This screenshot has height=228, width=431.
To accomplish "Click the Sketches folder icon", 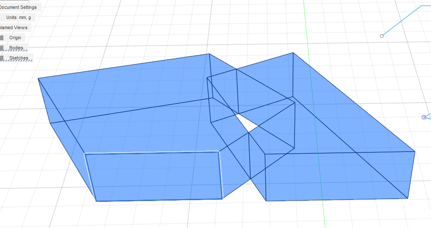I will [x=2, y=58].
